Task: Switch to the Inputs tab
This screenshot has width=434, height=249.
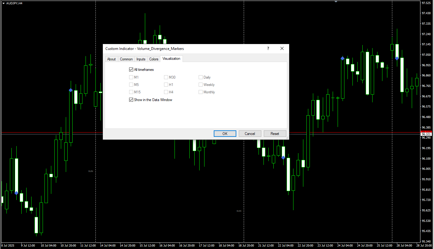Action: (141, 59)
